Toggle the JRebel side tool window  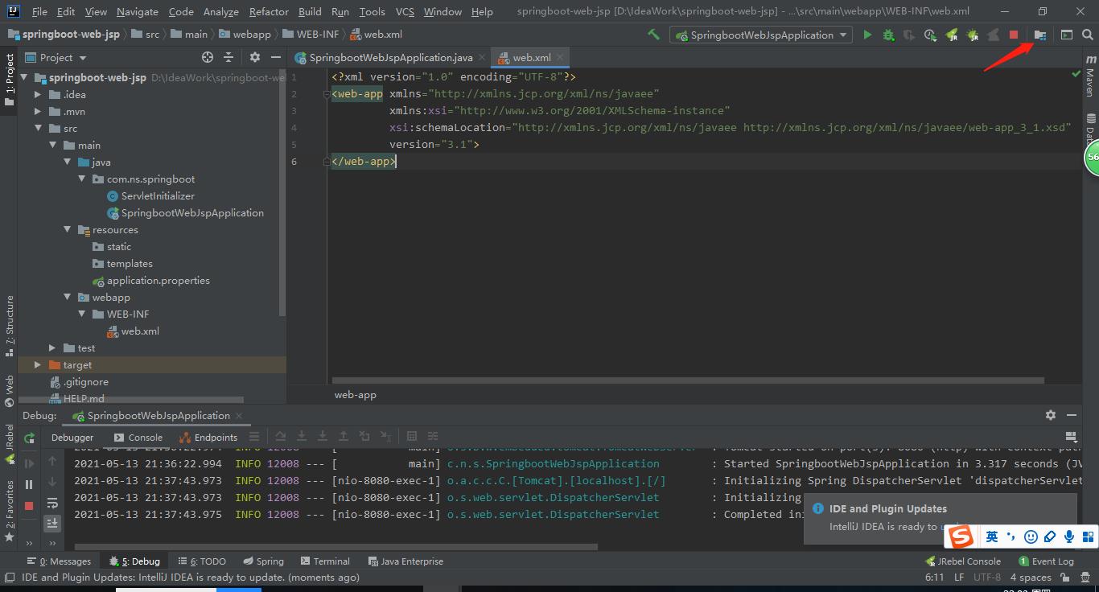[x=10, y=445]
